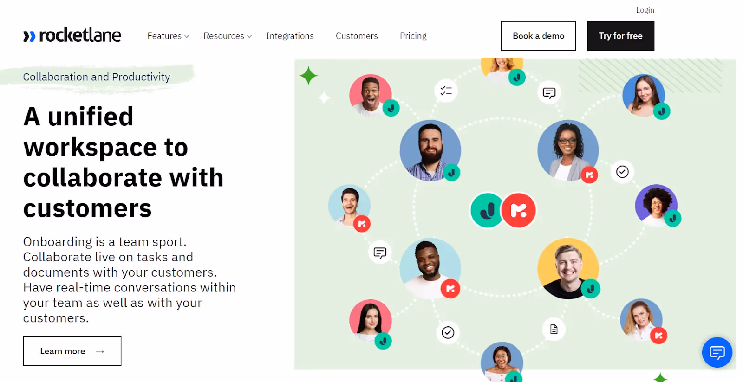
Task: Click the chat message icon at top of illustration
Action: pyautogui.click(x=549, y=93)
